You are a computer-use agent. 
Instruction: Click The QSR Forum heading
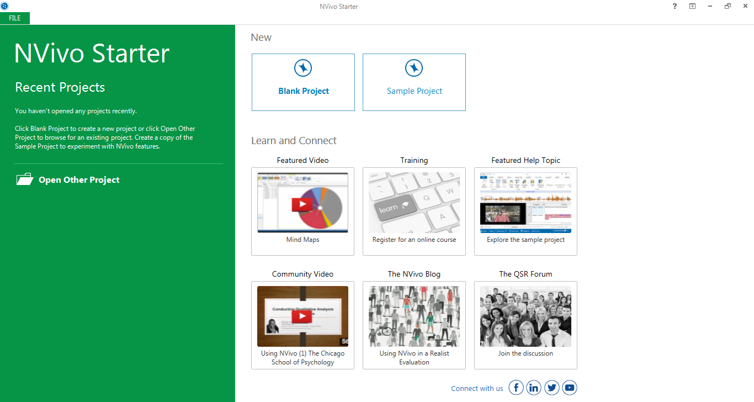click(525, 274)
